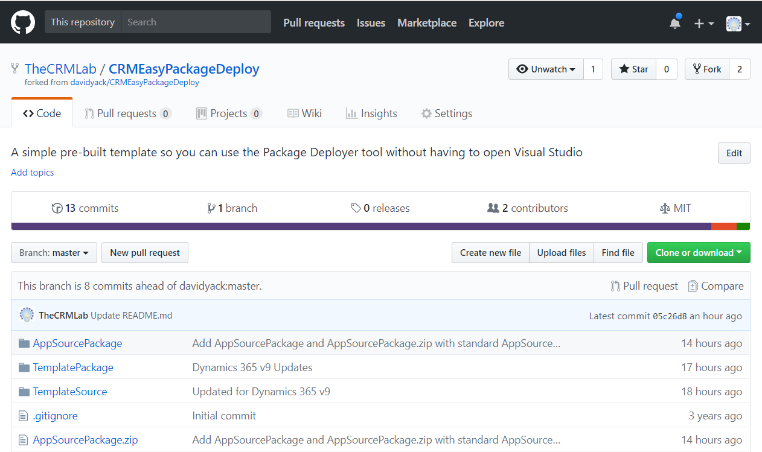Open the Wiki tab via its book icon

pos(292,113)
